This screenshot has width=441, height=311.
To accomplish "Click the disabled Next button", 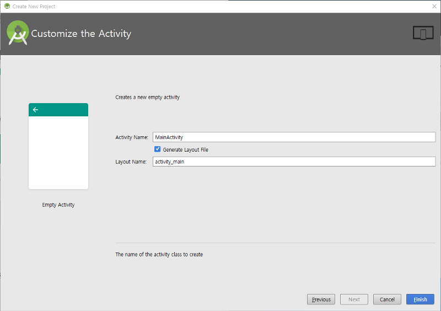I will [354, 299].
